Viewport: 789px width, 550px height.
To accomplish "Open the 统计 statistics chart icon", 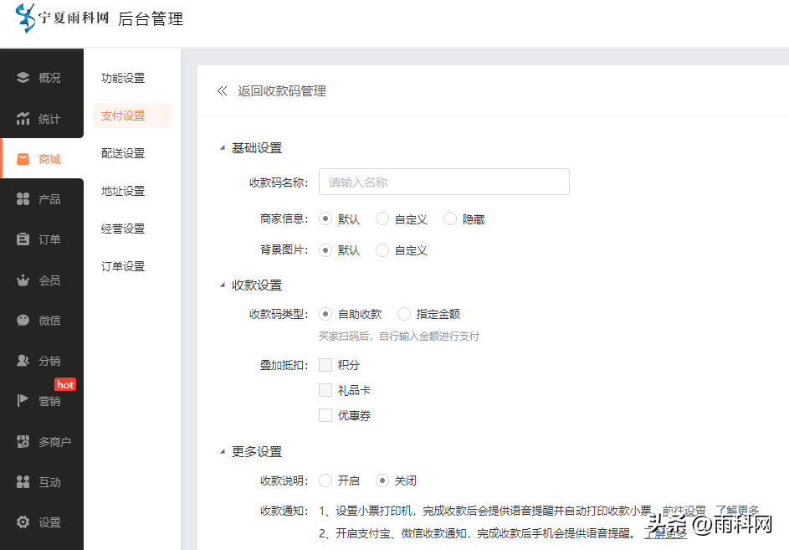I will [x=23, y=119].
